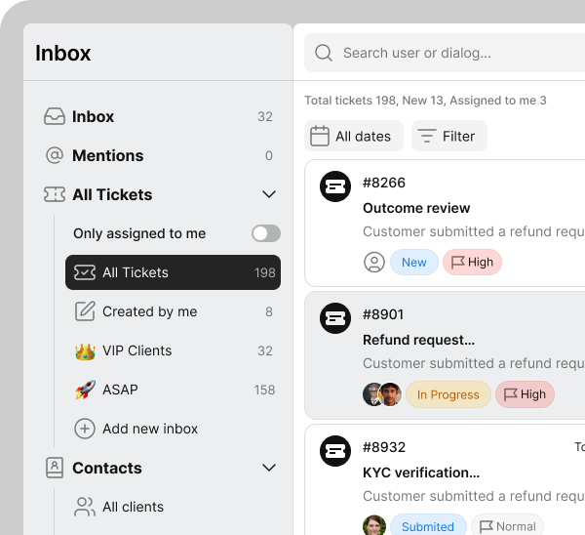Select the highlighted All Tickets menu item
This screenshot has height=535, width=585.
[173, 272]
